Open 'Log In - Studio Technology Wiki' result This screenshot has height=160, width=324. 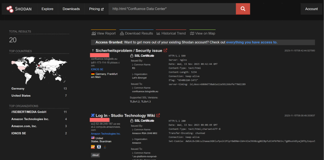pyautogui.click(x=125, y=115)
